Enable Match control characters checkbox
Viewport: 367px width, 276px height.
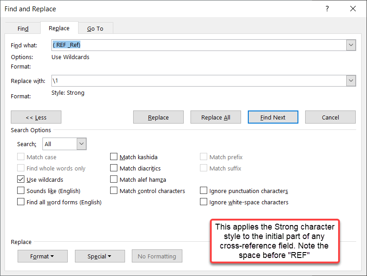pyautogui.click(x=114, y=191)
